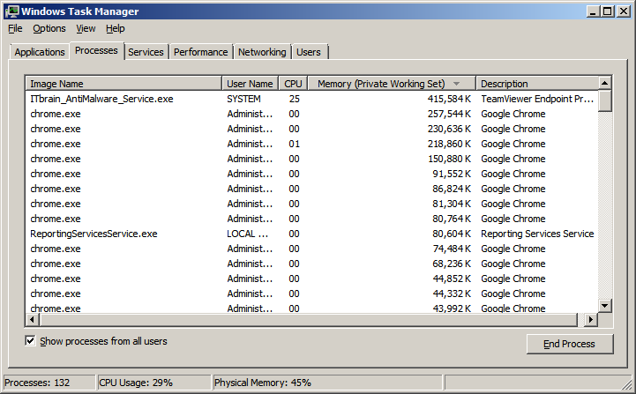Image resolution: width=636 pixels, height=394 pixels.
Task: Sort by Description column header
Action: (x=537, y=84)
